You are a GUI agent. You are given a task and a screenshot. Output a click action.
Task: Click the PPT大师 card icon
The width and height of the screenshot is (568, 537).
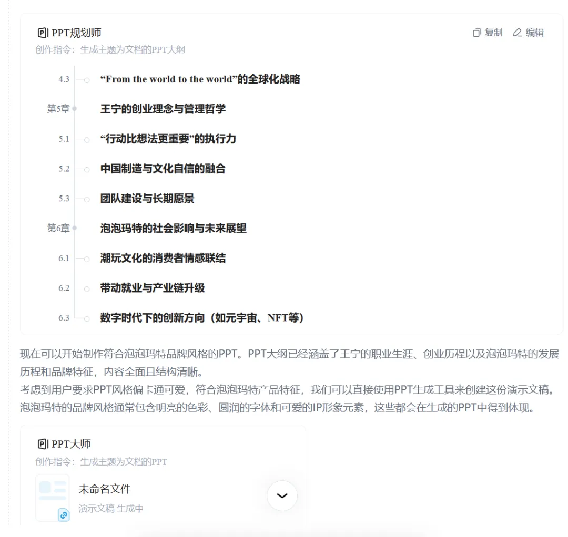pyautogui.click(x=43, y=444)
